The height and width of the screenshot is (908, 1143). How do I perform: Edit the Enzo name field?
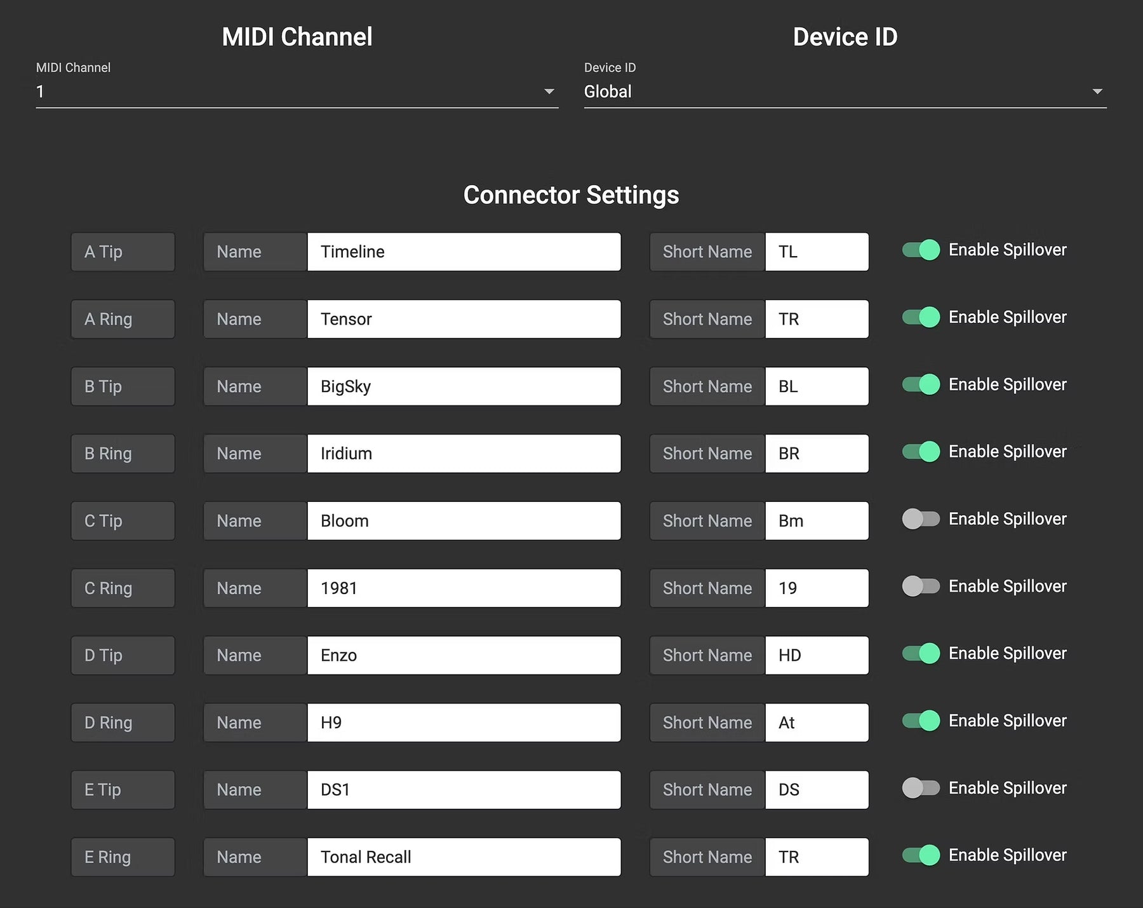point(464,655)
